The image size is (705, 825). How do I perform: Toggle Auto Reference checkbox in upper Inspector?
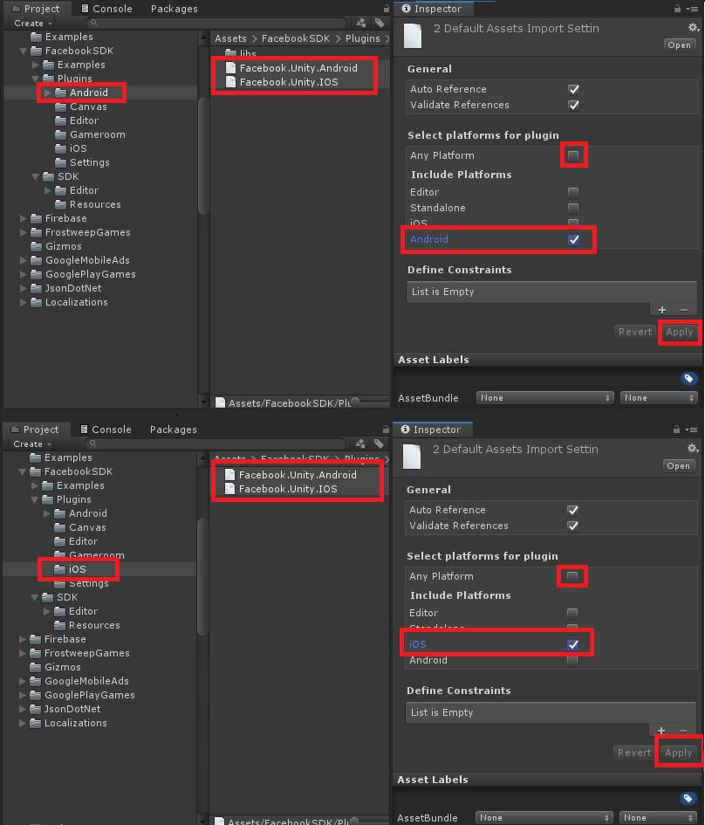(x=573, y=89)
